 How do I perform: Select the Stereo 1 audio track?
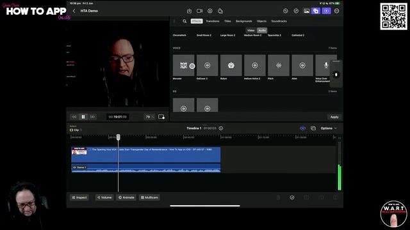[146, 168]
